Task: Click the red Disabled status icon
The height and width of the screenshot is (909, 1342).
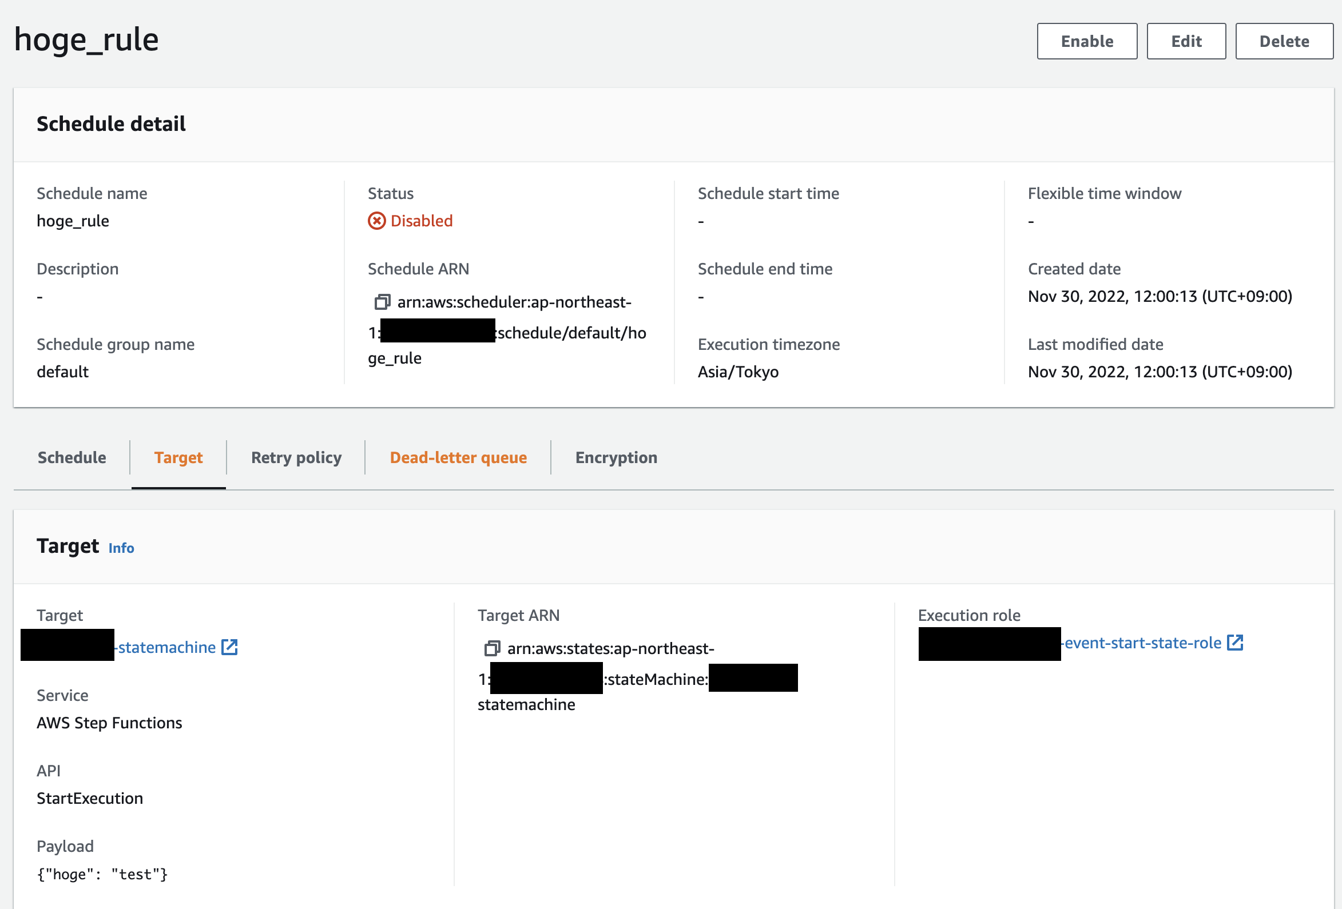Action: (x=376, y=221)
